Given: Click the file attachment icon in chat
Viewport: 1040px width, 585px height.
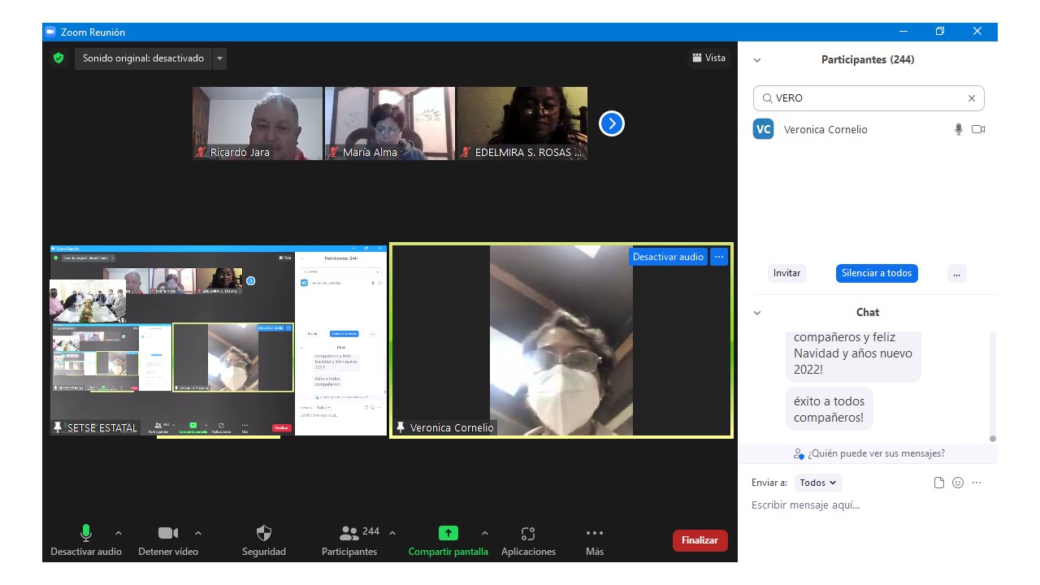Looking at the screenshot, I should coord(939,483).
